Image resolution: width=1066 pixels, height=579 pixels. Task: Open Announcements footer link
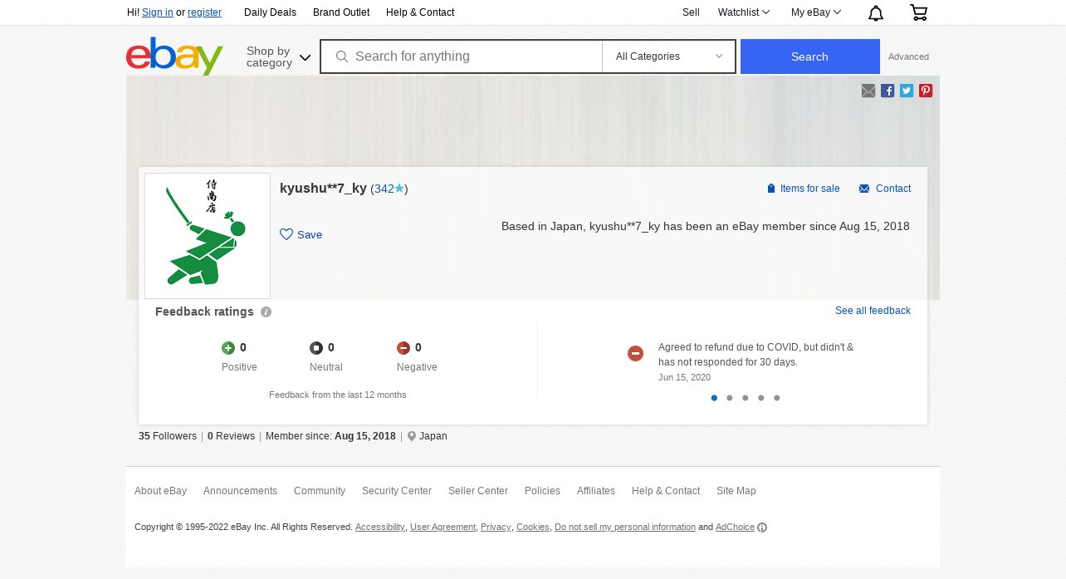pyautogui.click(x=240, y=491)
